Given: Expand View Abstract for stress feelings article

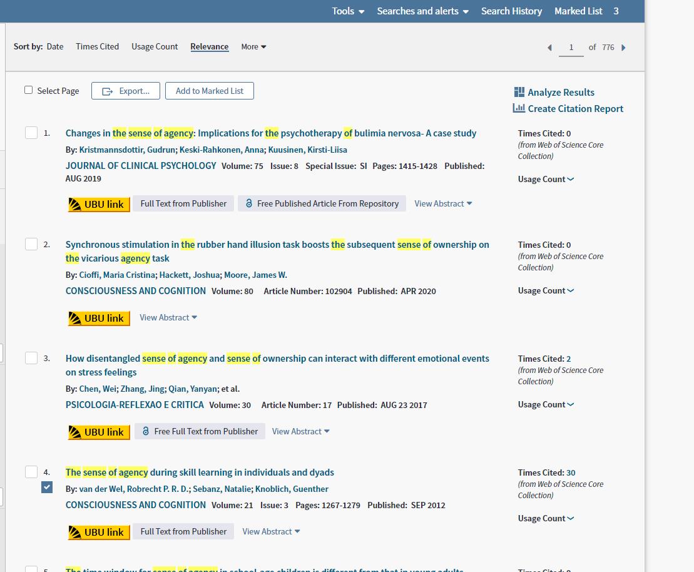Looking at the screenshot, I should pyautogui.click(x=300, y=431).
